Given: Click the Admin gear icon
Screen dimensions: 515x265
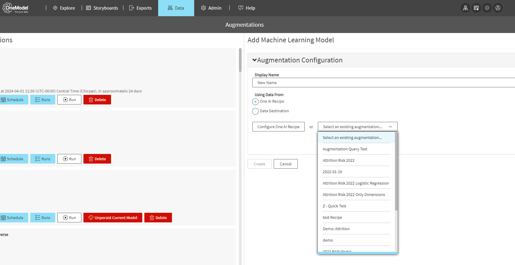Looking at the screenshot, I should (203, 8).
